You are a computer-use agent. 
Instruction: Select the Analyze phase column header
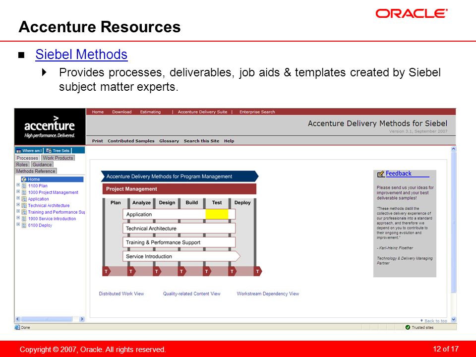pyautogui.click(x=141, y=202)
